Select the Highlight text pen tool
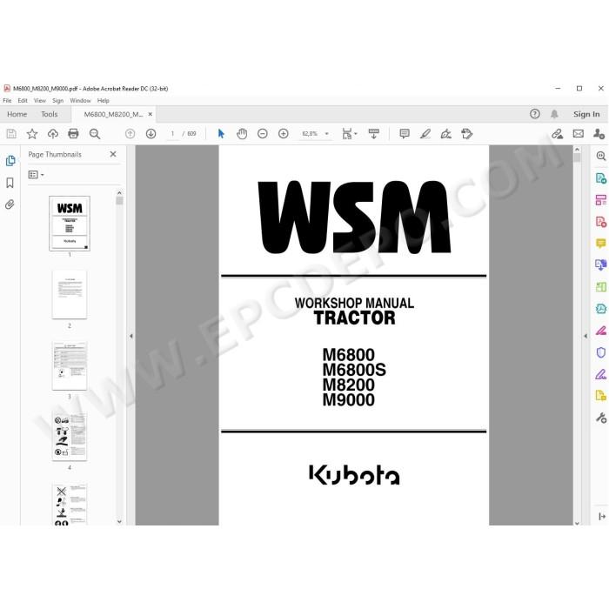Viewport: 609px width, 609px height. pos(425,134)
